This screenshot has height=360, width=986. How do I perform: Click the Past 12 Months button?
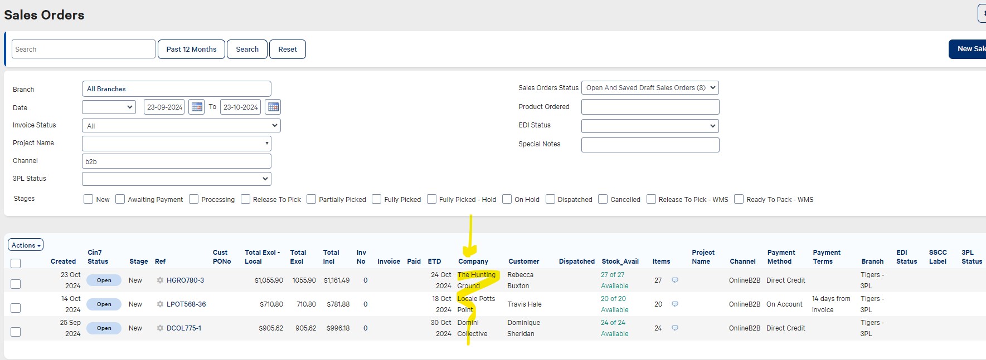pyautogui.click(x=191, y=49)
